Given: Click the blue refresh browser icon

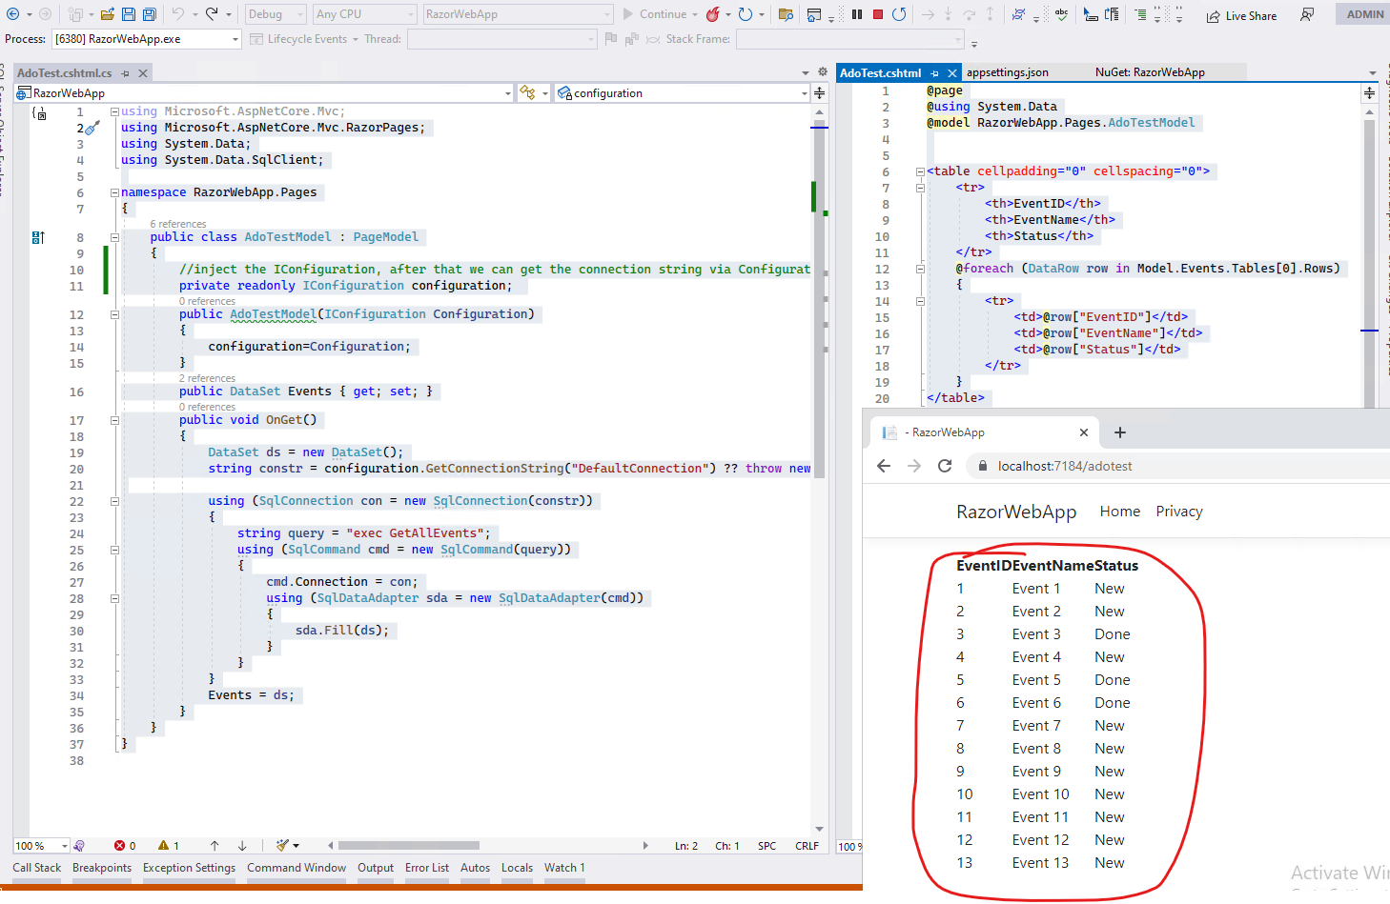Looking at the screenshot, I should pyautogui.click(x=746, y=14).
